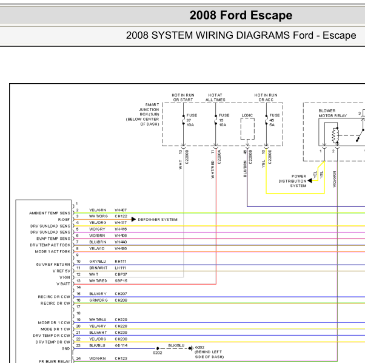Click wire color "GRY/BLU" at pin 10
Viewport: 365px width, 363px height.
(x=98, y=262)
